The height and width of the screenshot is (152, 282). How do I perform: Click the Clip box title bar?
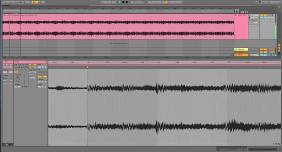[8, 62]
